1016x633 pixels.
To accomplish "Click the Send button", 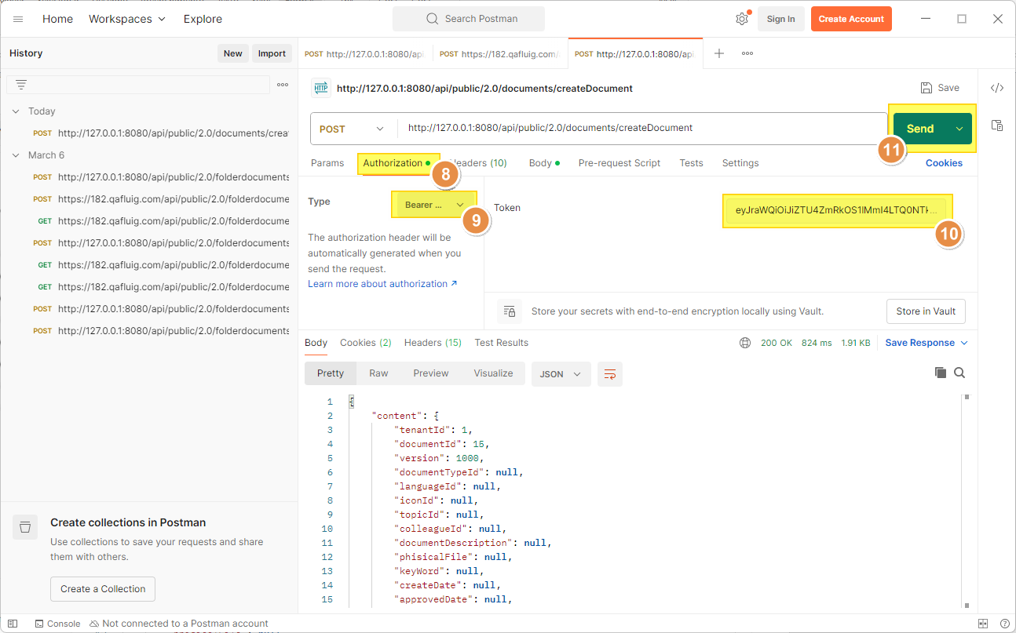I will tap(920, 129).
